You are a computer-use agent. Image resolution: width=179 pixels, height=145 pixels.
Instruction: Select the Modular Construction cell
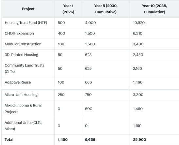click(23, 44)
